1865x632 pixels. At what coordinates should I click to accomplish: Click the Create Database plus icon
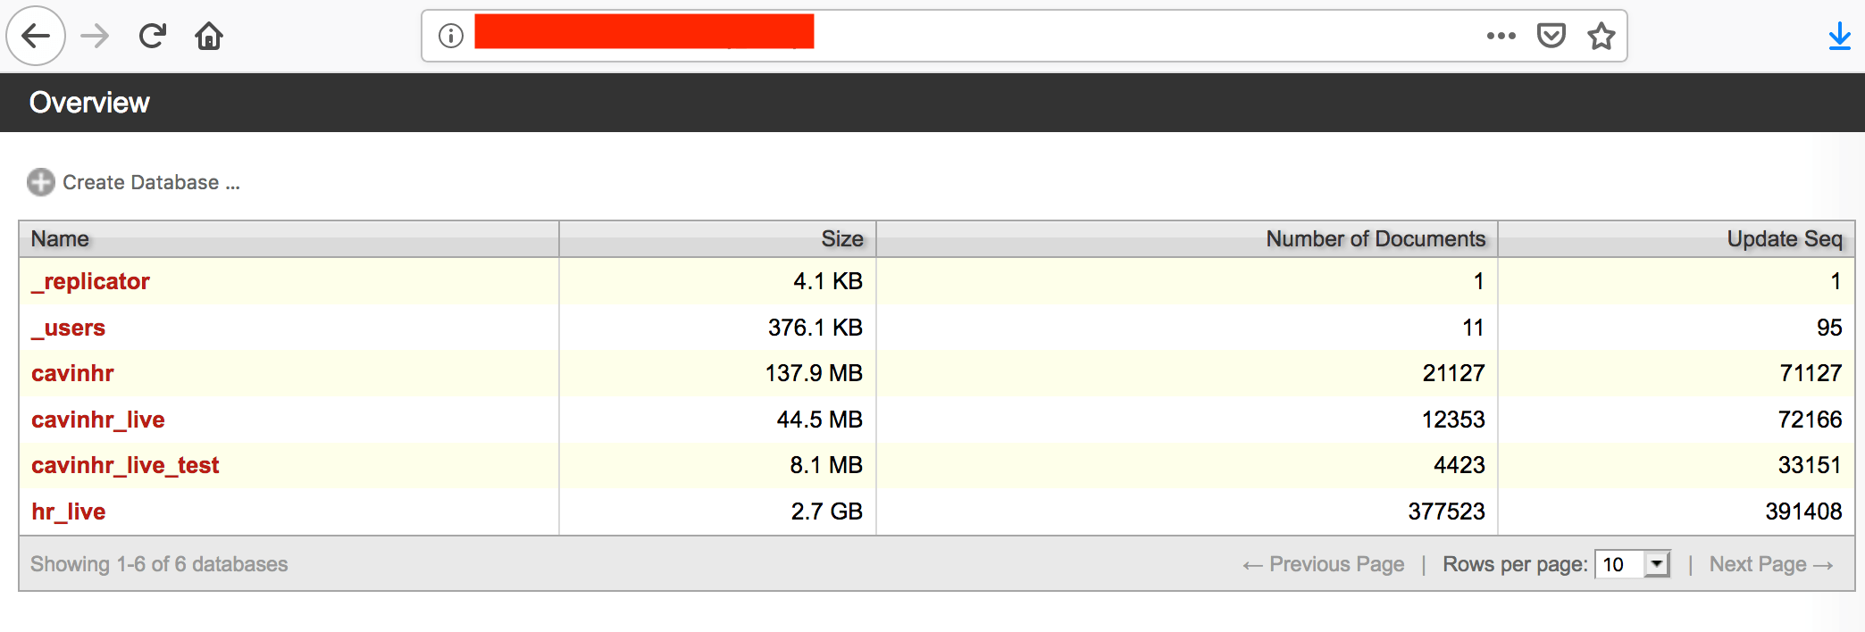(41, 182)
